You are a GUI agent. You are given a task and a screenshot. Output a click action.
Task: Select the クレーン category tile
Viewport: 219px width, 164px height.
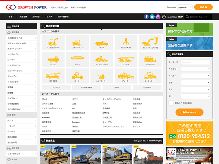[x=126, y=59]
